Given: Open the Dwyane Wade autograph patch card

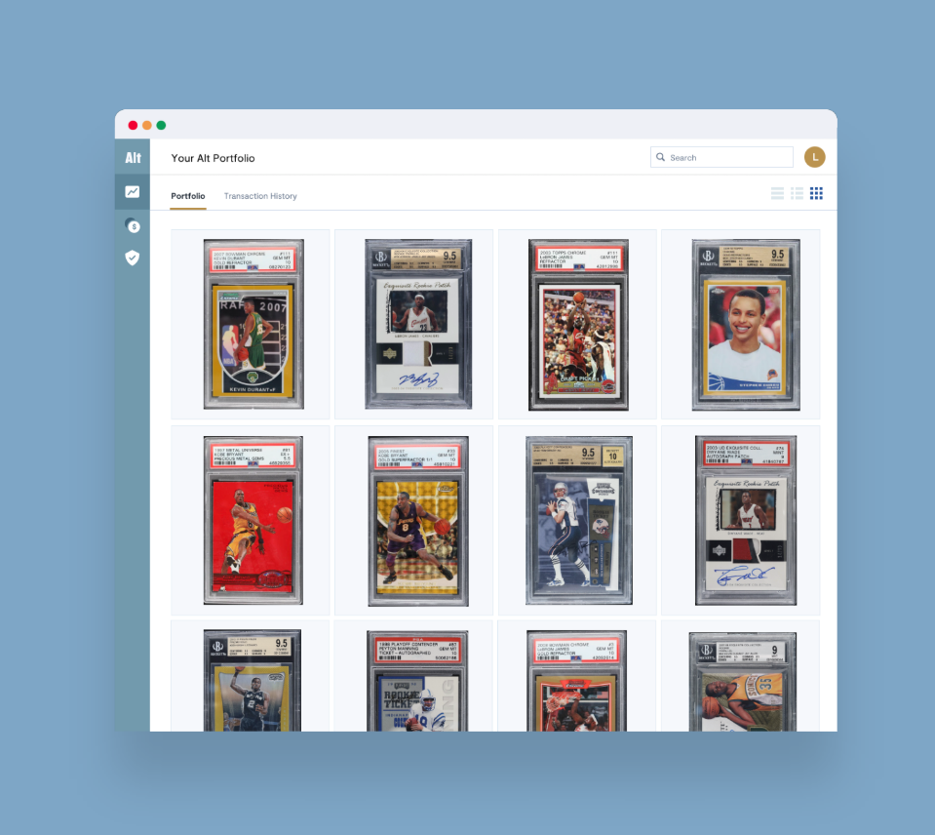Looking at the screenshot, I should 743,520.
